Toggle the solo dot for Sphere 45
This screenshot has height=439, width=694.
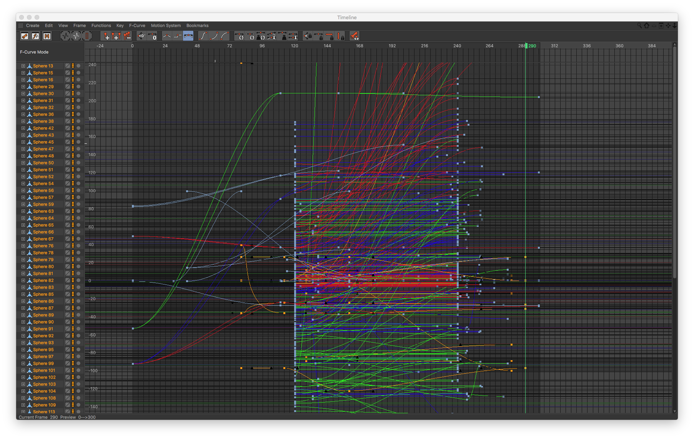pos(78,142)
